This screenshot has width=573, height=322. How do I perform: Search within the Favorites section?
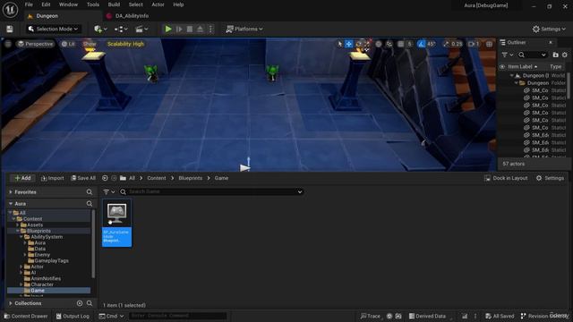[x=90, y=191]
